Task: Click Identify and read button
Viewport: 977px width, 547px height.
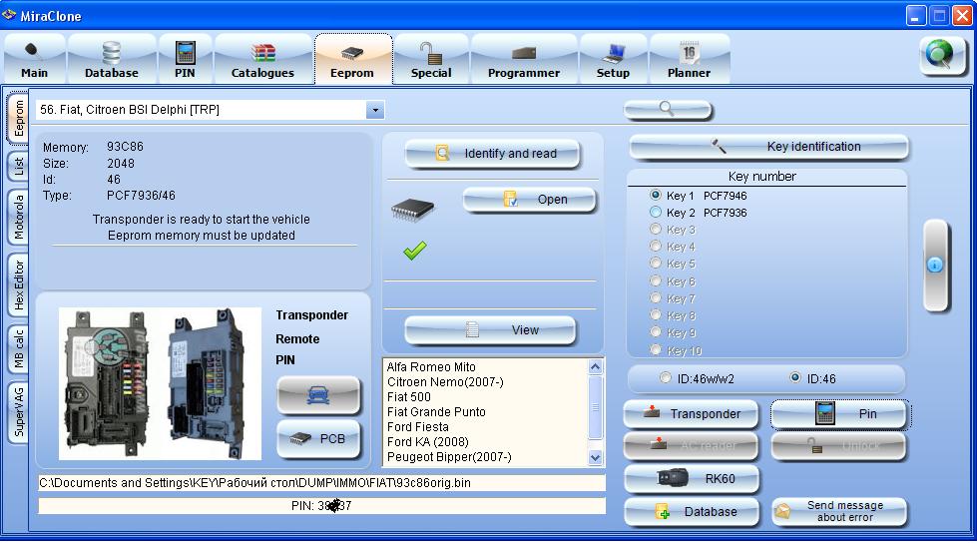Action: 492,154
